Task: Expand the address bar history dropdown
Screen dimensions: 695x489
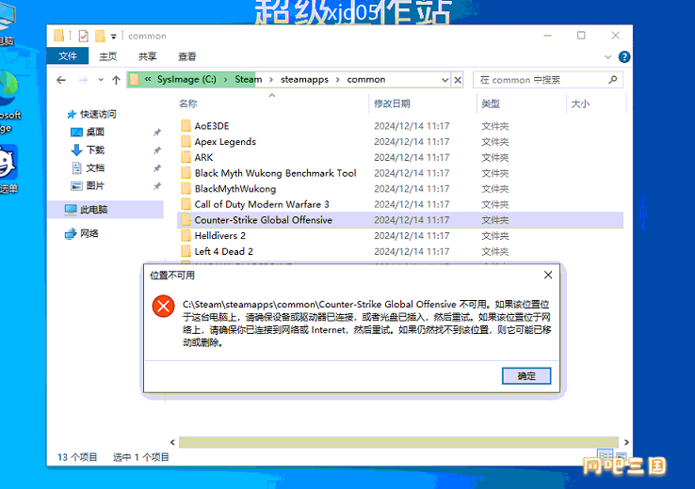Action: pyautogui.click(x=444, y=80)
